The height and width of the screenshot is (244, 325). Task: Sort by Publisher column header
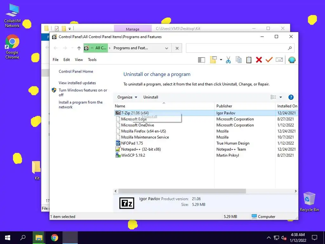point(245,106)
